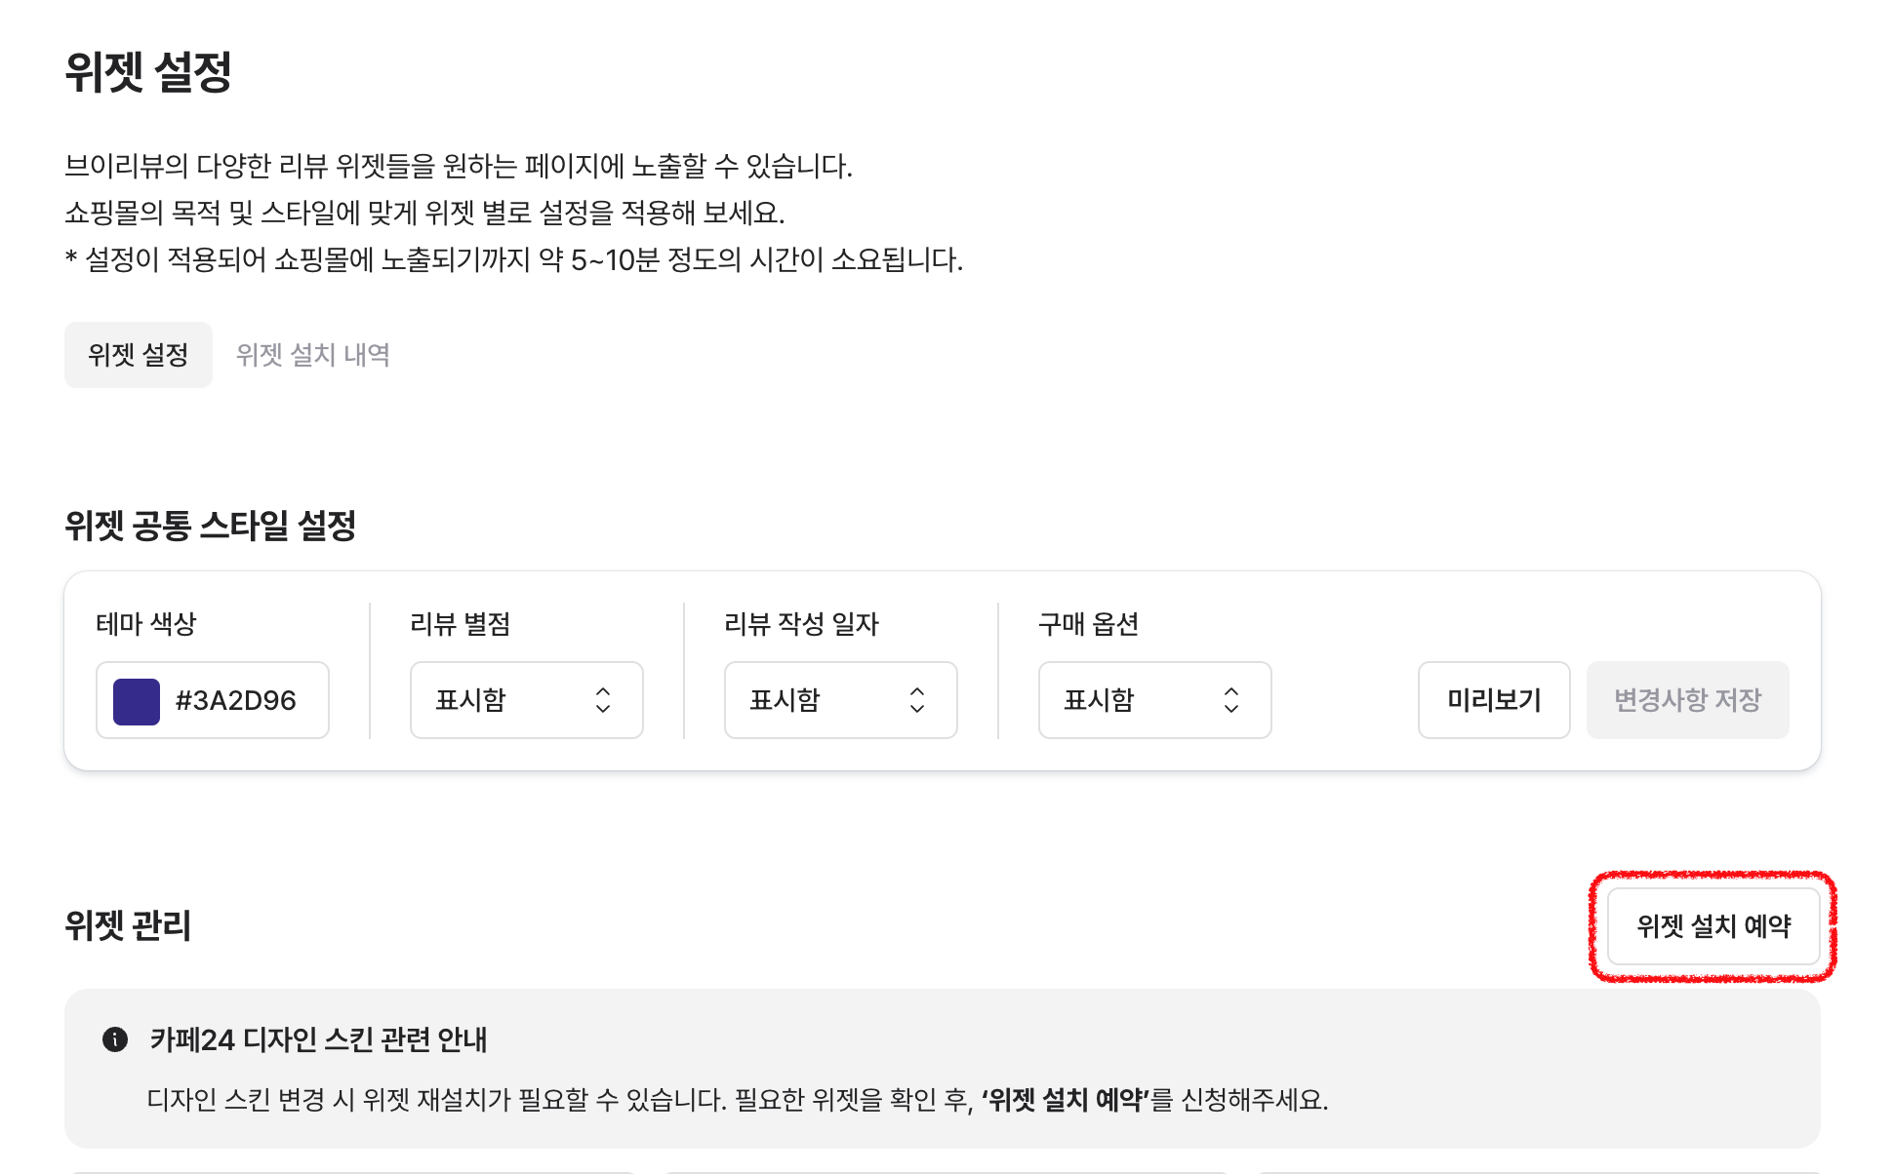Image resolution: width=1893 pixels, height=1174 pixels.
Task: Click the info icon beside 카페24 notice
Action: click(x=115, y=1039)
